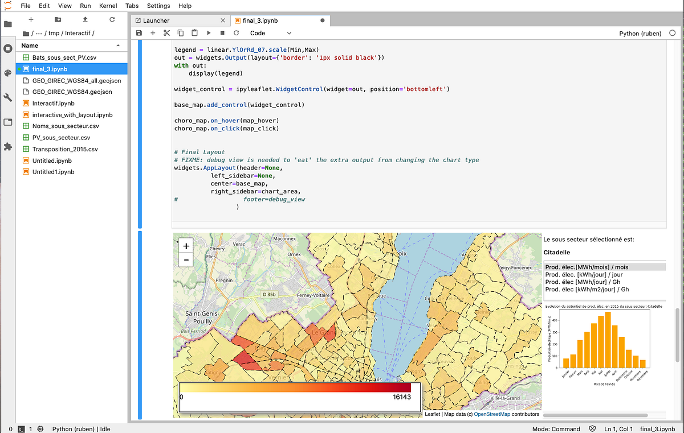684x433 pixels.
Task: Open the cell type dropdown showing Code
Action: 269,33
